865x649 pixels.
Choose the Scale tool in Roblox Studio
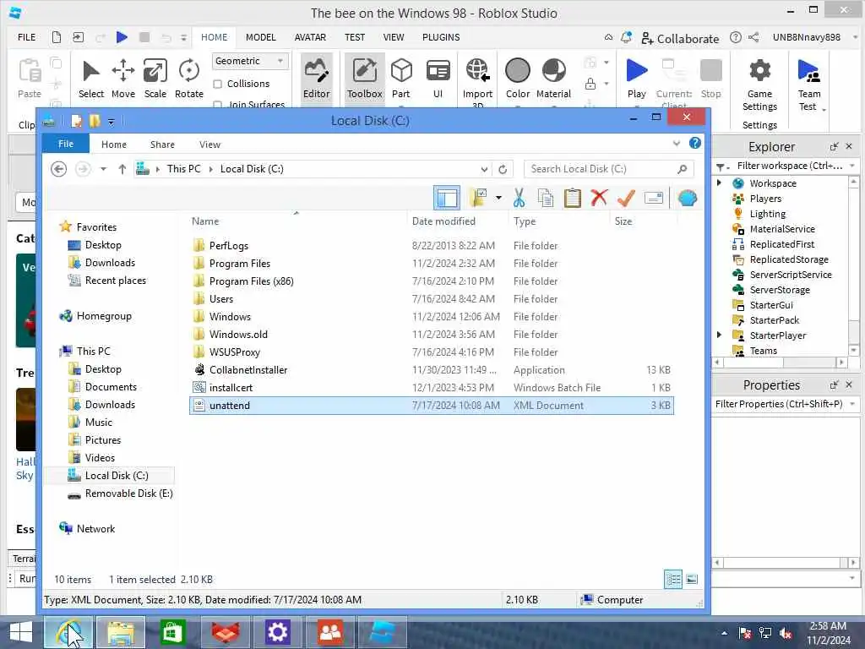point(155,79)
